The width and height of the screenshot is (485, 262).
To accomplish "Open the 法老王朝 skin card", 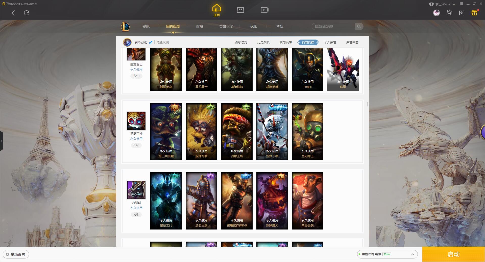I will click(x=201, y=201).
